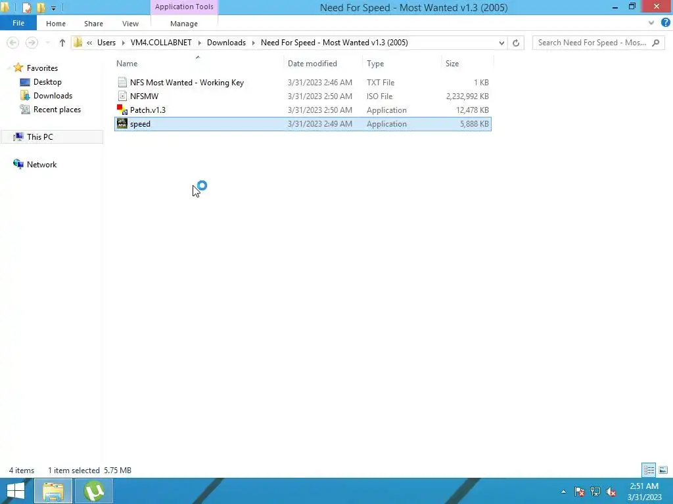This screenshot has height=504, width=673.
Task: Open the File menu tab
Action: tap(18, 23)
